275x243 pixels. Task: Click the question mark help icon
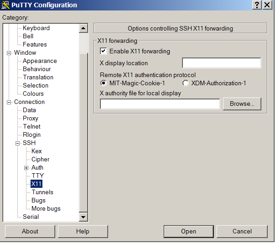(257, 5)
